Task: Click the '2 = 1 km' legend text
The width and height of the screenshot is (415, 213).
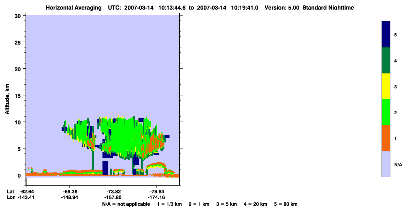Action: 199,204
